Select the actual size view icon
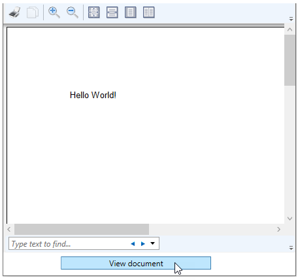298x280 pixels. (94, 12)
